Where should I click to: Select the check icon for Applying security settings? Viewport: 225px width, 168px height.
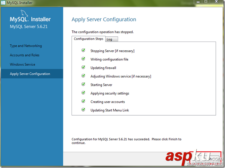[x=83, y=93]
